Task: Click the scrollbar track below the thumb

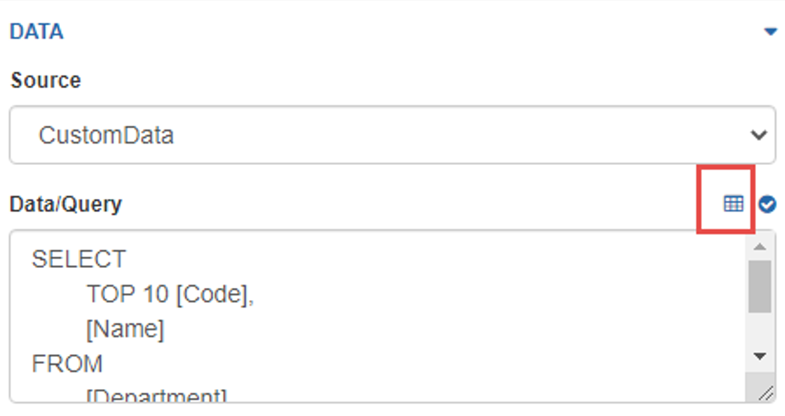Action: [760, 328]
